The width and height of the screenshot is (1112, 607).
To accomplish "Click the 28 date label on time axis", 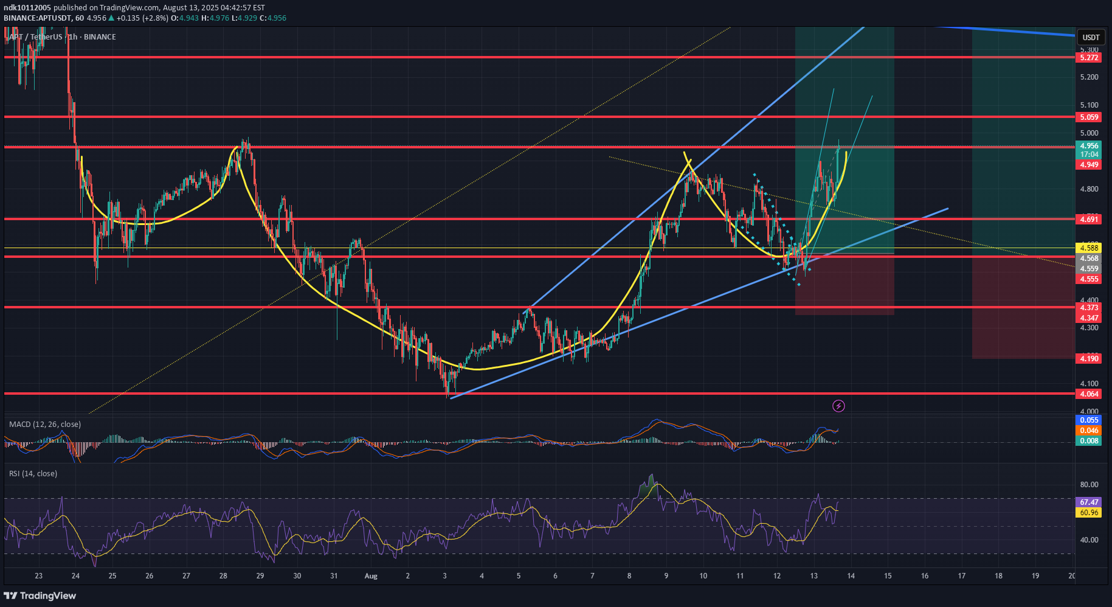I will (x=223, y=576).
